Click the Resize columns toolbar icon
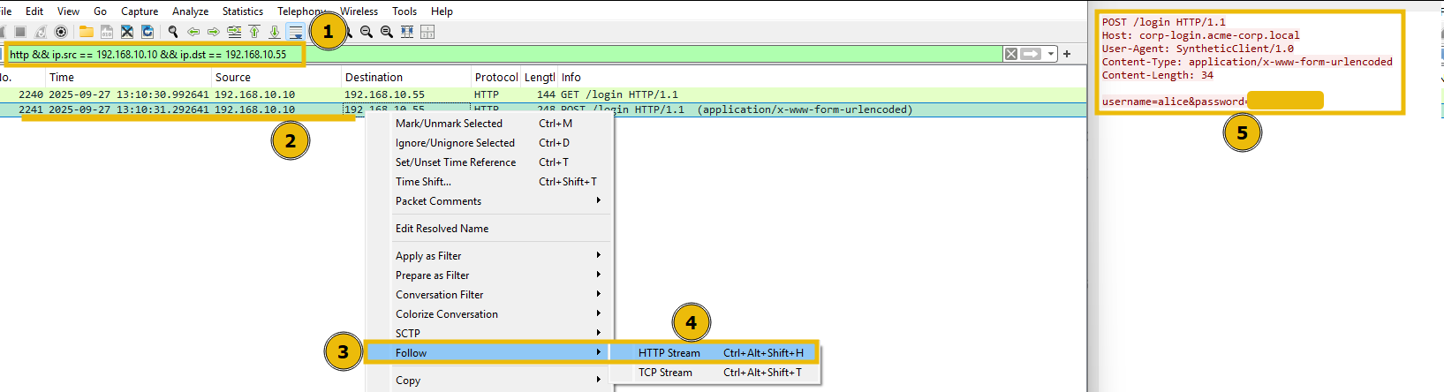Viewport: 1444px width, 392px height. pos(407,32)
